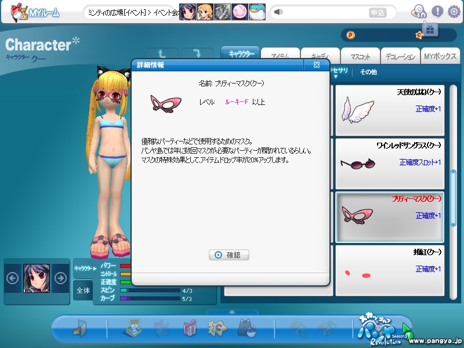The width and height of the screenshot is (464, 348).
Task: Click the exit door icon in bottom bar
Action: point(79,328)
